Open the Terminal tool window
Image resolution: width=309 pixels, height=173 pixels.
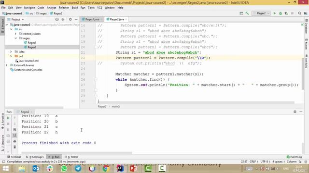pos(14,157)
